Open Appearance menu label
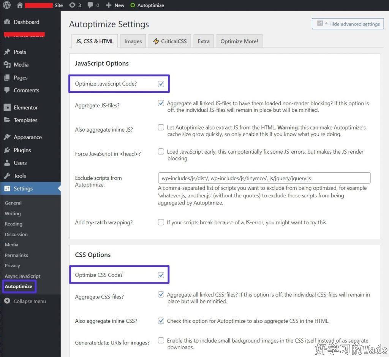Image resolution: width=389 pixels, height=357 pixels. point(28,137)
